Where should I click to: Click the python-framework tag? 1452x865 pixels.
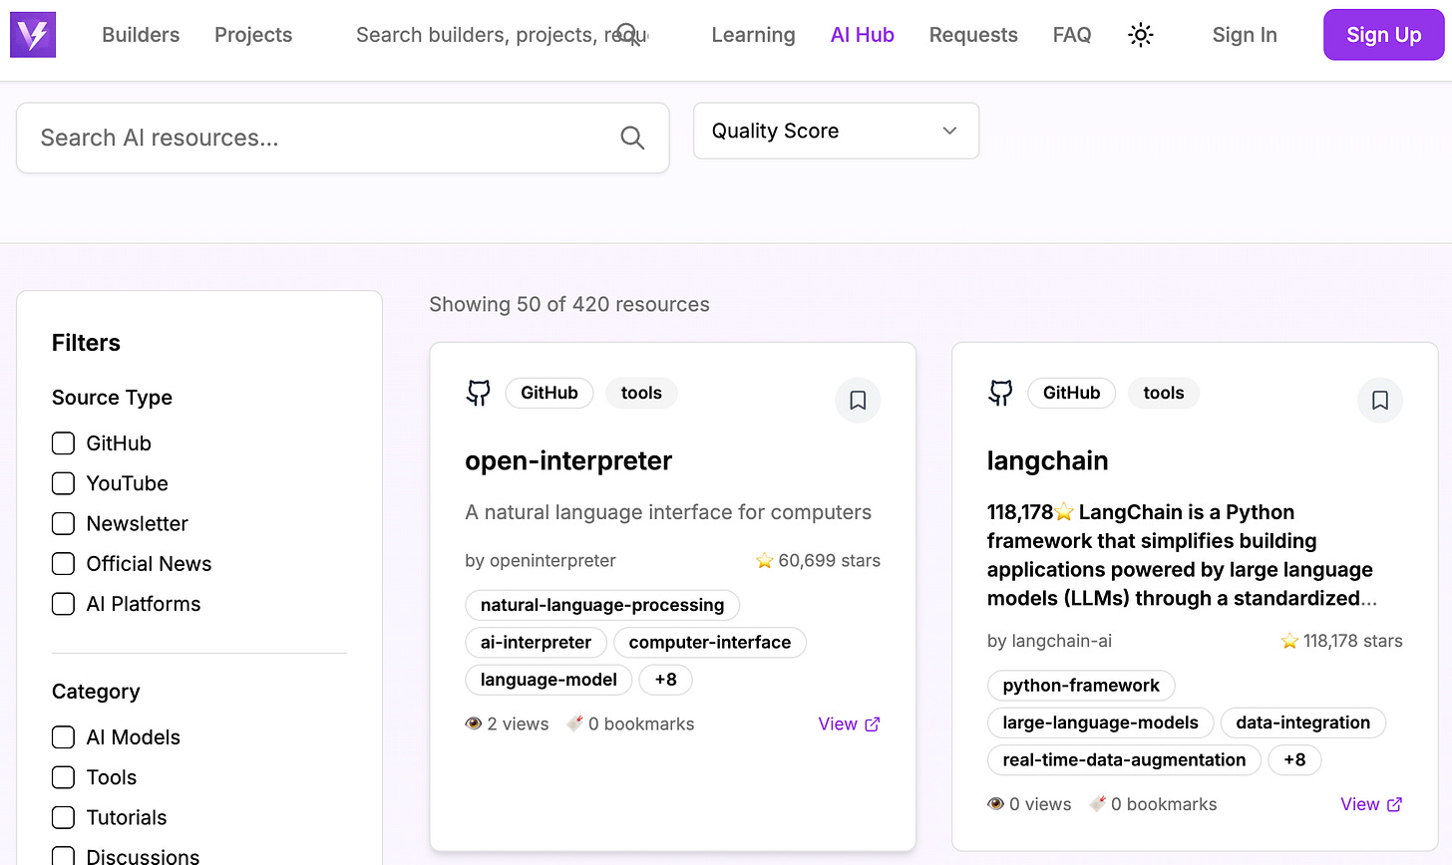pos(1081,686)
